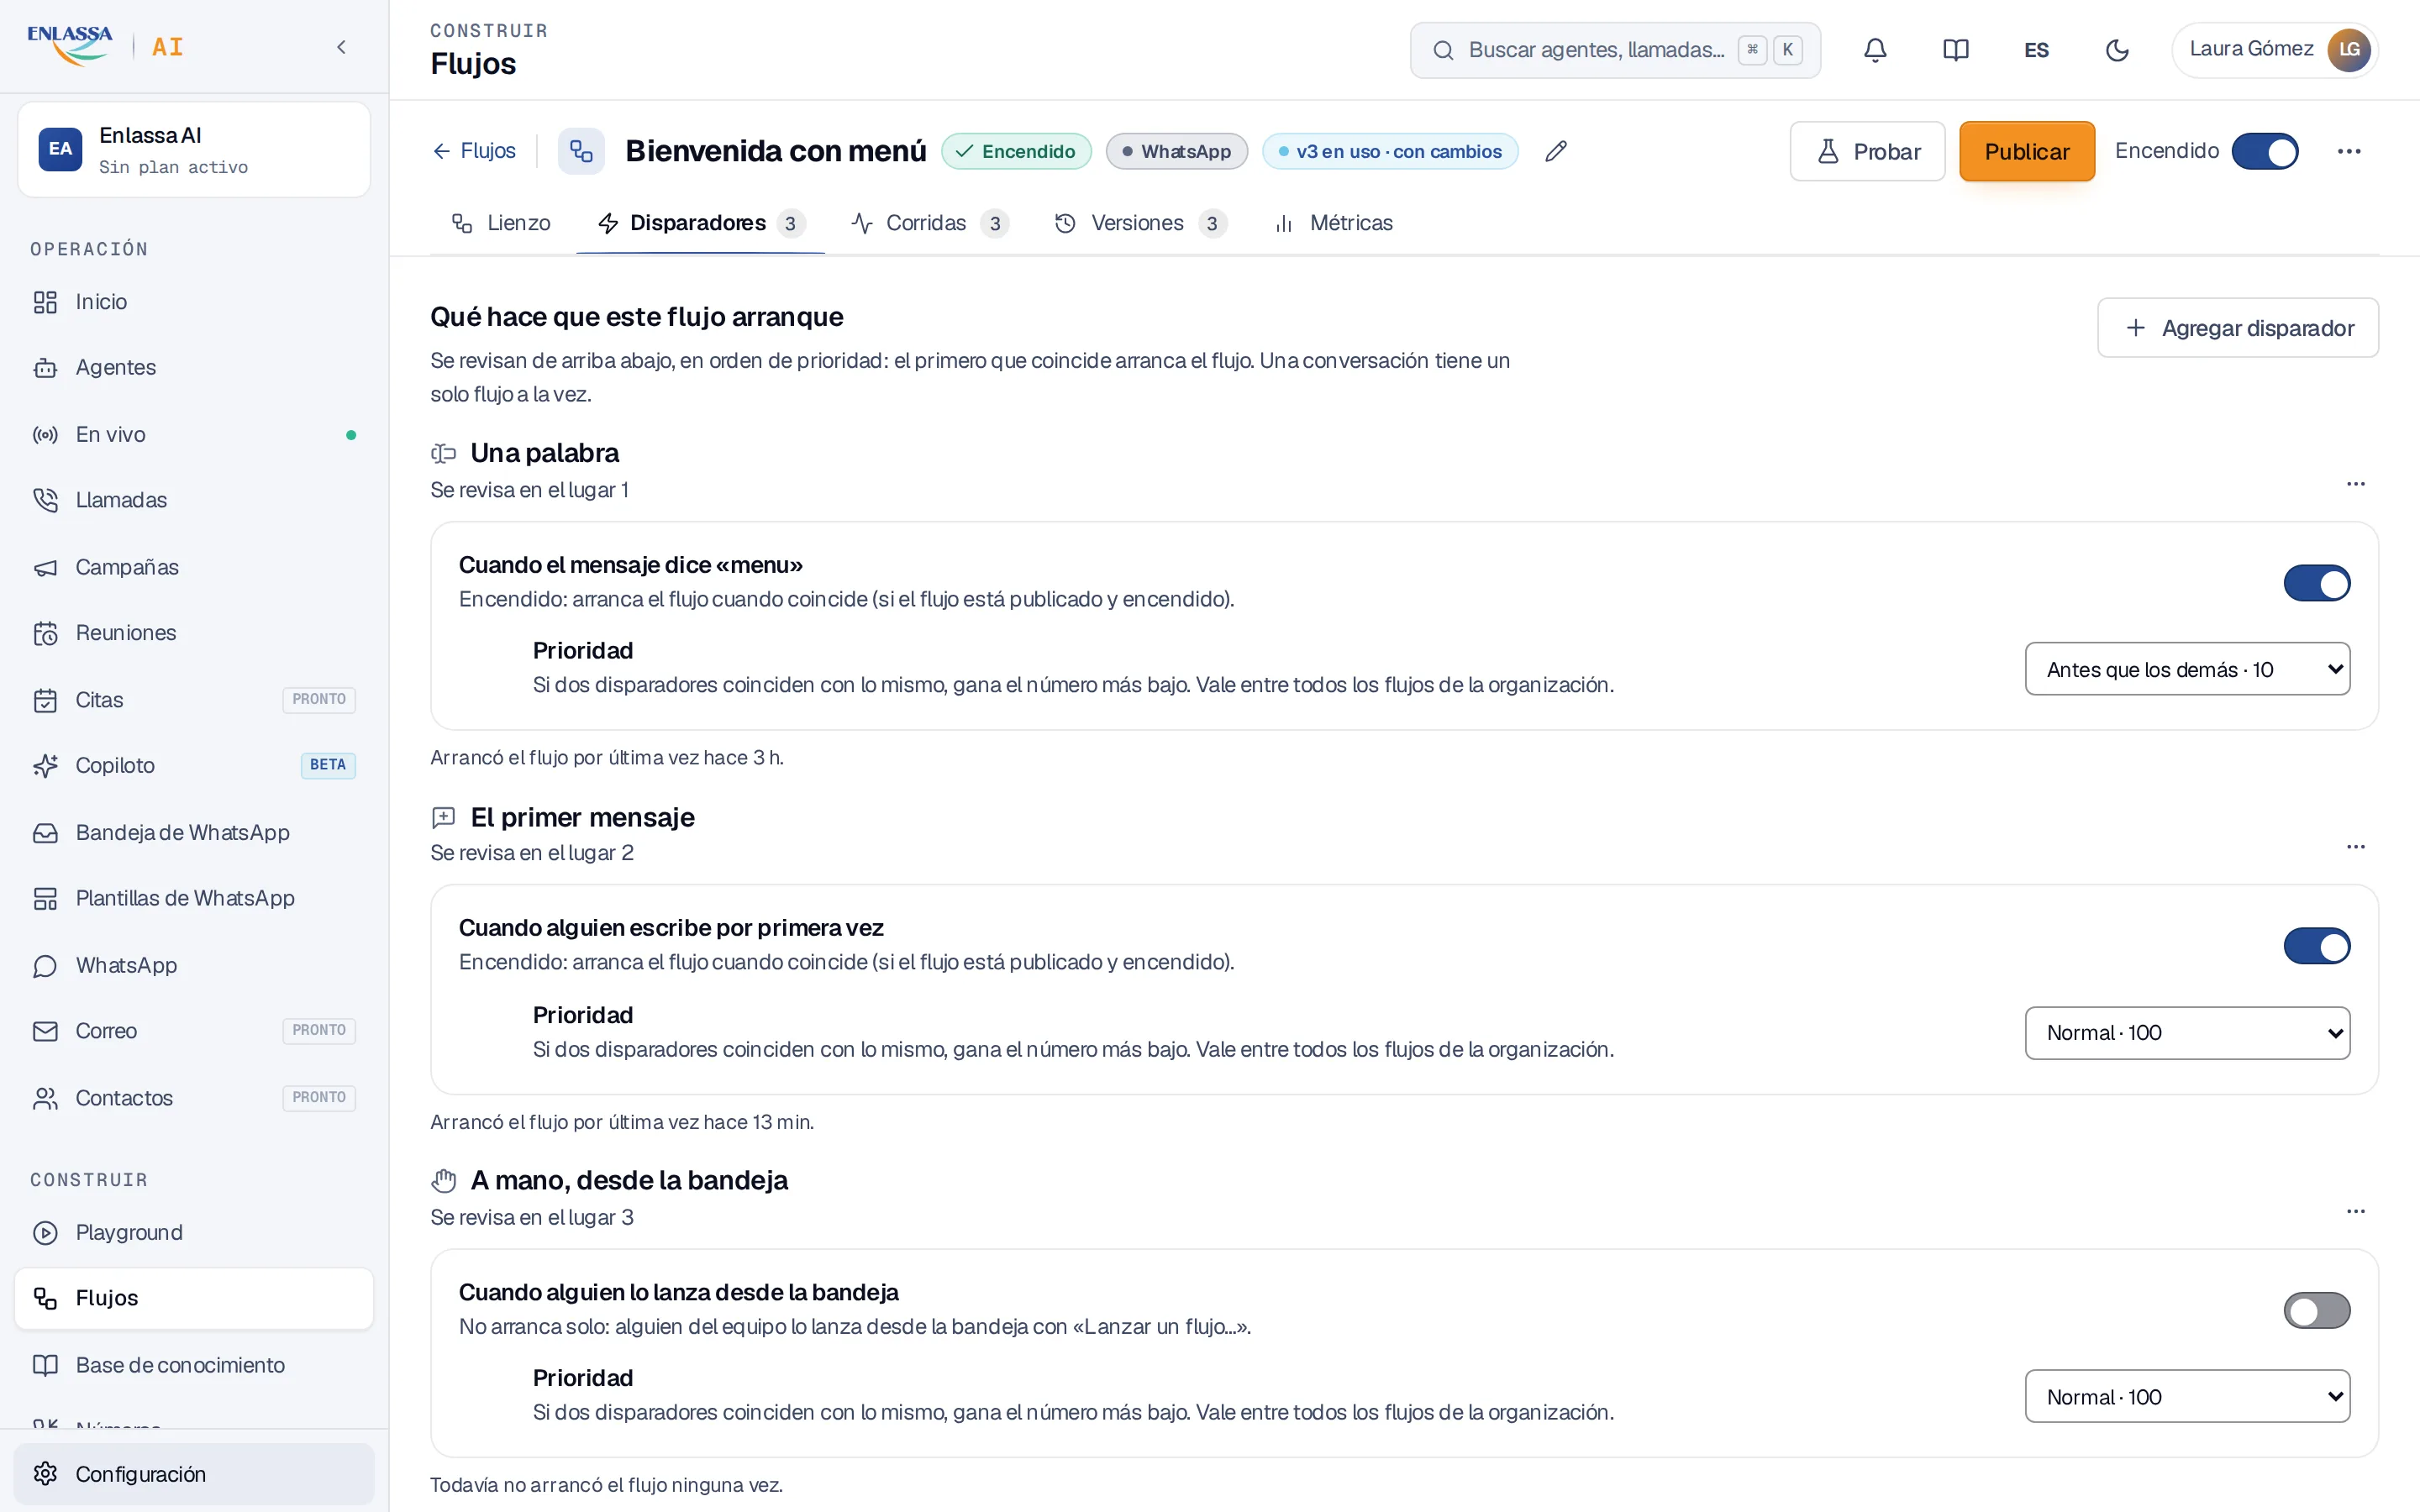This screenshot has height=1512, width=2420.
Task: Open Bandeja de WhatsApp in the sidebar
Action: click(x=194, y=833)
